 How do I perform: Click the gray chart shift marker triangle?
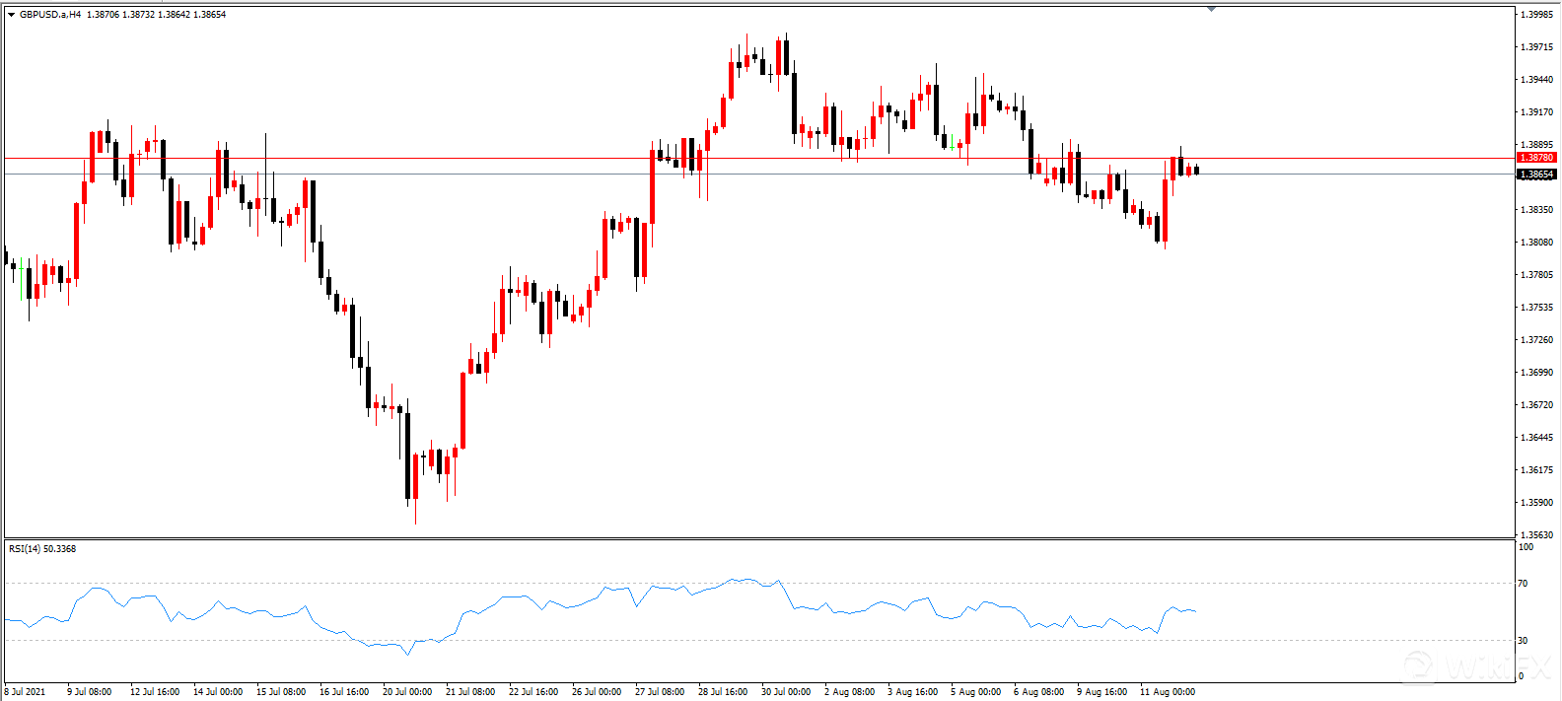[x=1211, y=9]
